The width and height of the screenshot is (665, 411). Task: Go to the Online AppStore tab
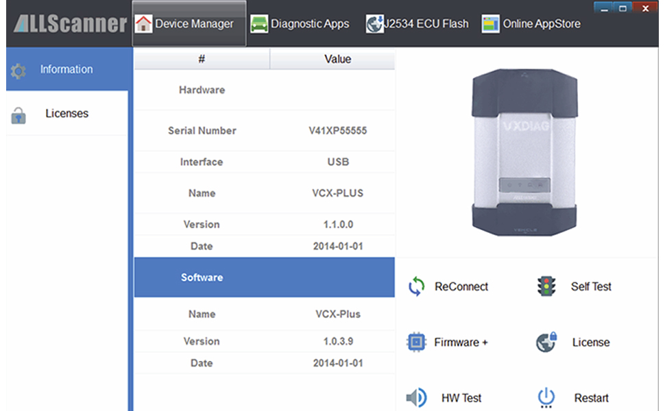tap(531, 24)
